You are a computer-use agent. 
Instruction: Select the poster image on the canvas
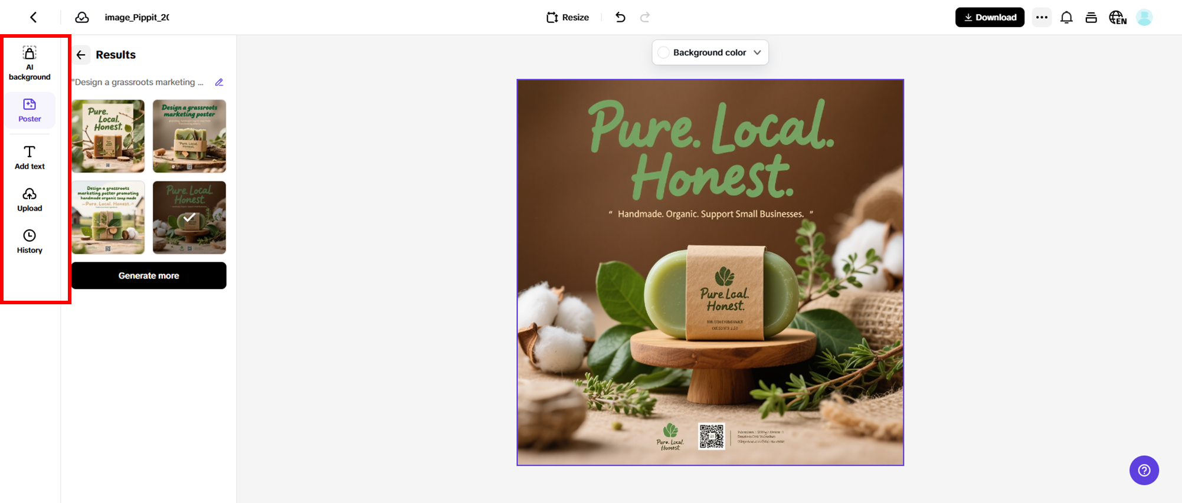(x=710, y=272)
